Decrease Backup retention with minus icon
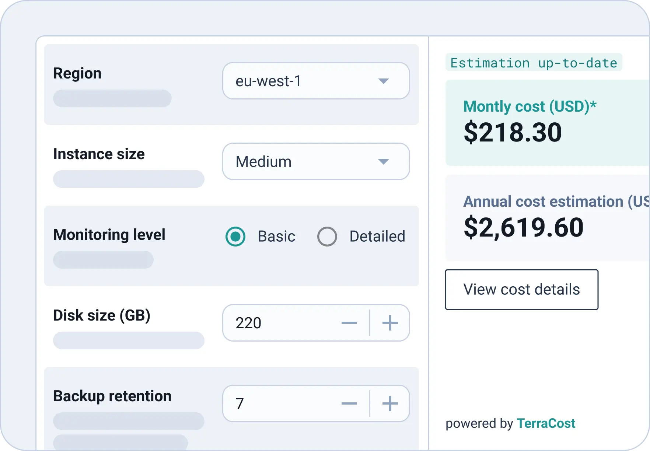Screen dimensions: 650x451 tap(349, 404)
